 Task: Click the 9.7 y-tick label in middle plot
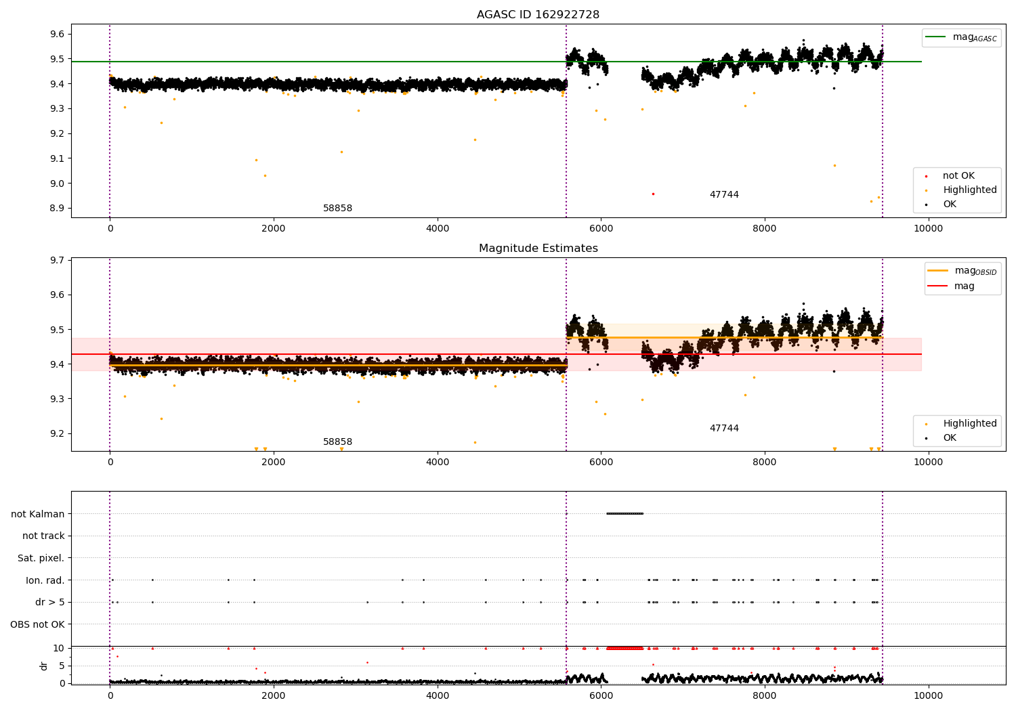coord(58,260)
